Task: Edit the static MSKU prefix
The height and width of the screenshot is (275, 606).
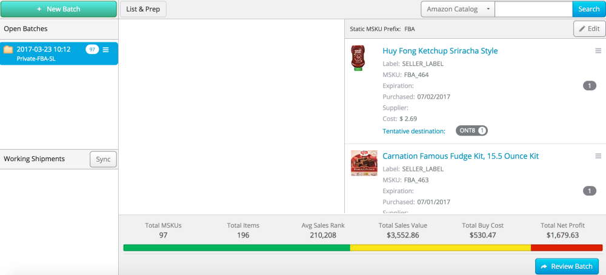Action: (x=590, y=28)
